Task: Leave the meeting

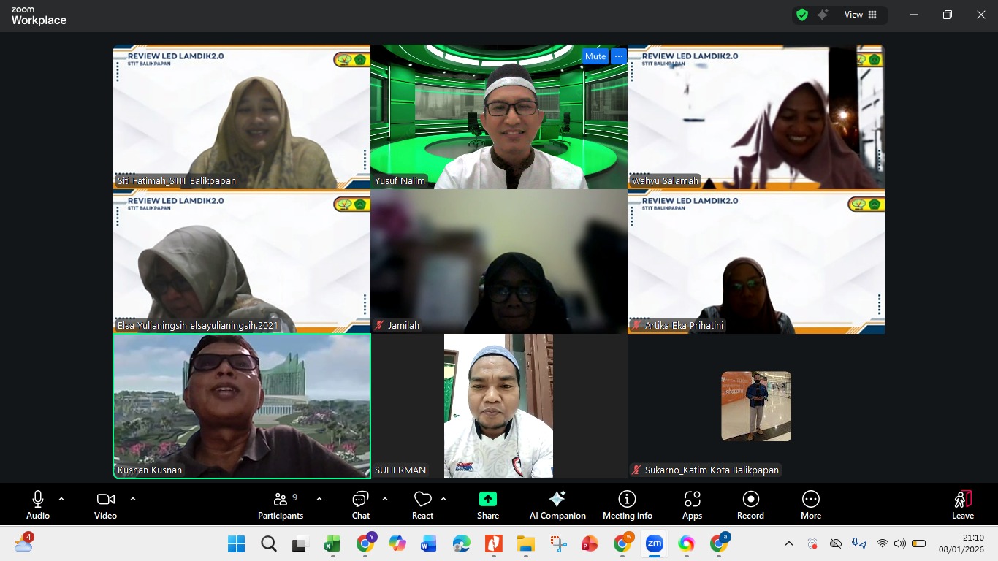Action: coord(962,505)
